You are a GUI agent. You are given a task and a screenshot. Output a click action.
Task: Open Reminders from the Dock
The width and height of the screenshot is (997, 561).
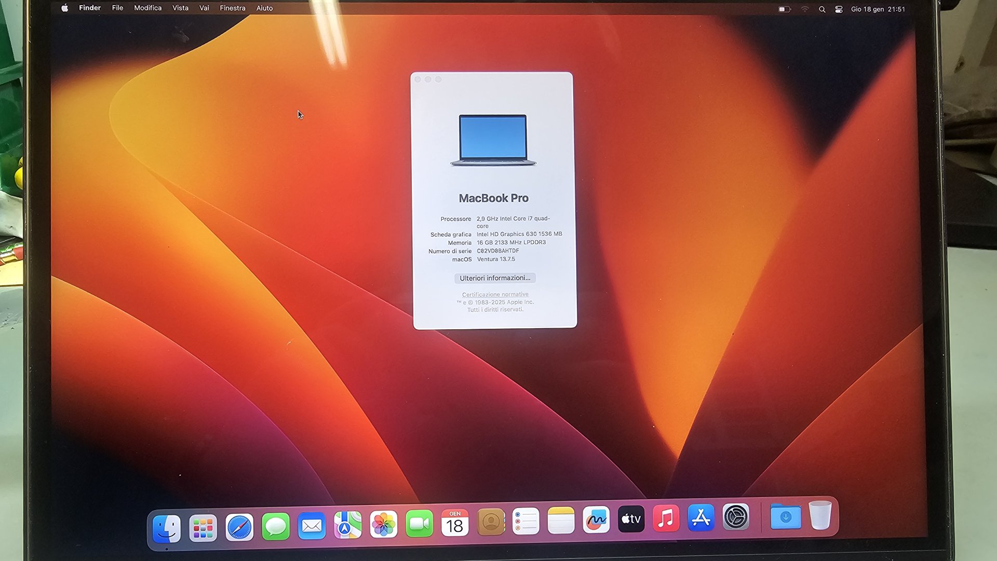(x=526, y=521)
